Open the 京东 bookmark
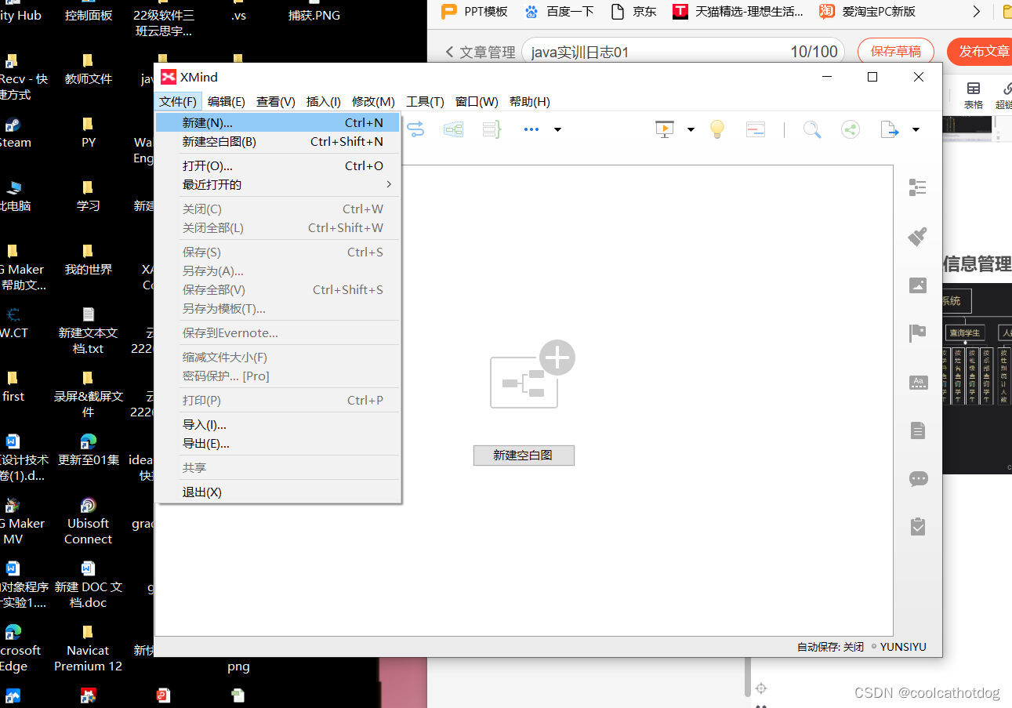The width and height of the screenshot is (1012, 708). point(633,11)
